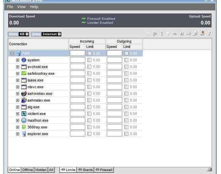This screenshot has width=221, height=174.
Task: Show All connections filter
Action: [51, 170]
